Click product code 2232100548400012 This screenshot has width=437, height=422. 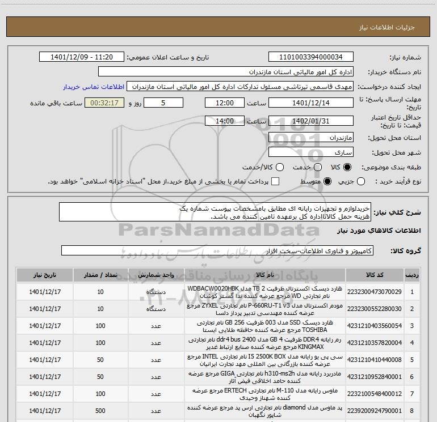tap(375, 394)
